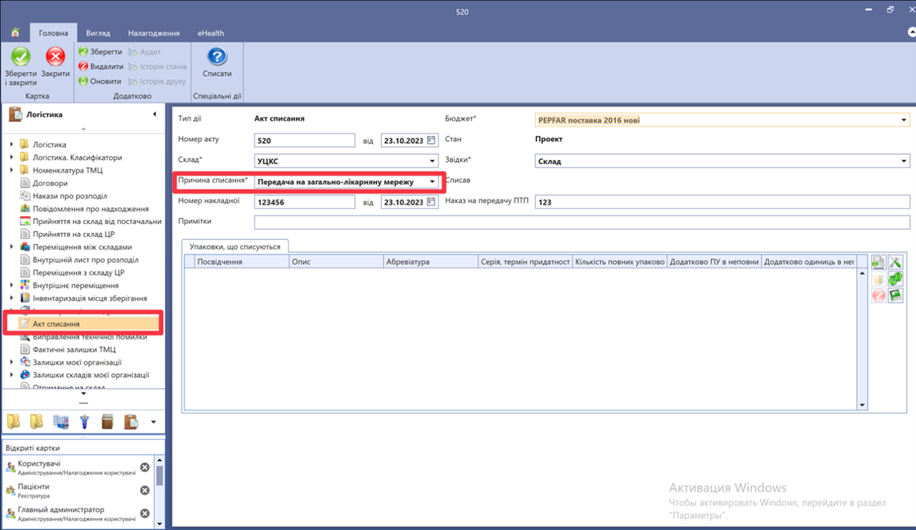Image resolution: width=916 pixels, height=530 pixels.
Task: Click the Посвідчення column header
Action: (x=241, y=262)
